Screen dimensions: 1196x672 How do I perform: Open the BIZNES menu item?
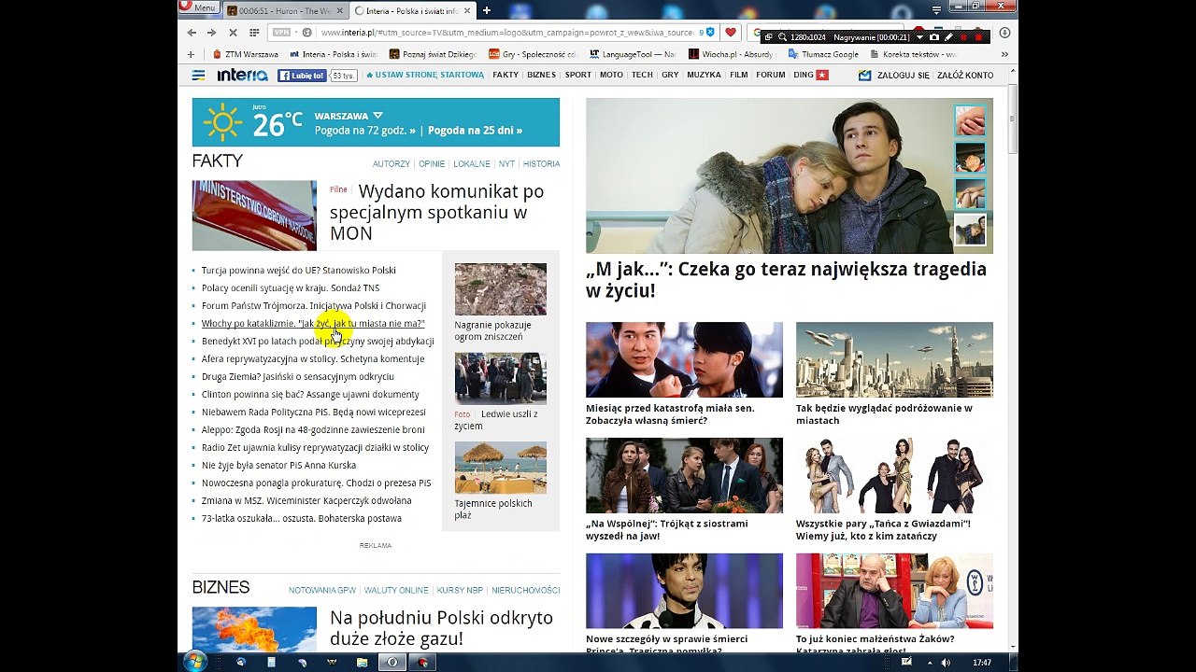pyautogui.click(x=541, y=75)
